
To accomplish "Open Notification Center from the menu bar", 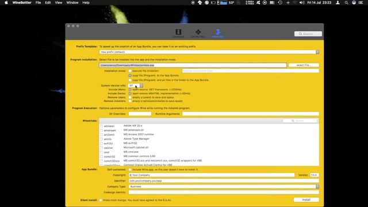I will point(361,2).
